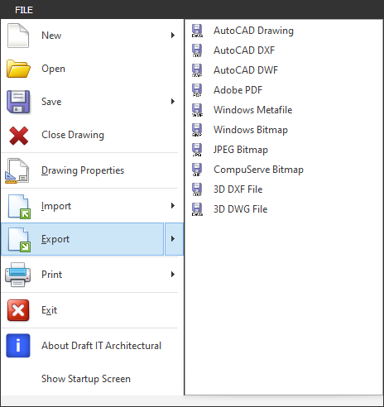384x407 pixels.
Task: Select the Open menu entry
Action: pos(92,69)
